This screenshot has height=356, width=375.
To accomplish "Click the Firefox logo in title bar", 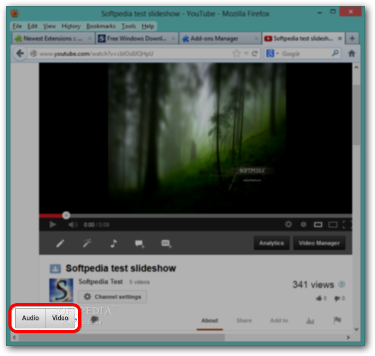I will coord(15,13).
